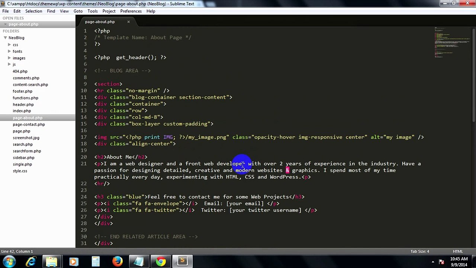Close page-about.php under Open Files
The width and height of the screenshot is (476, 268).
[x=5, y=24]
